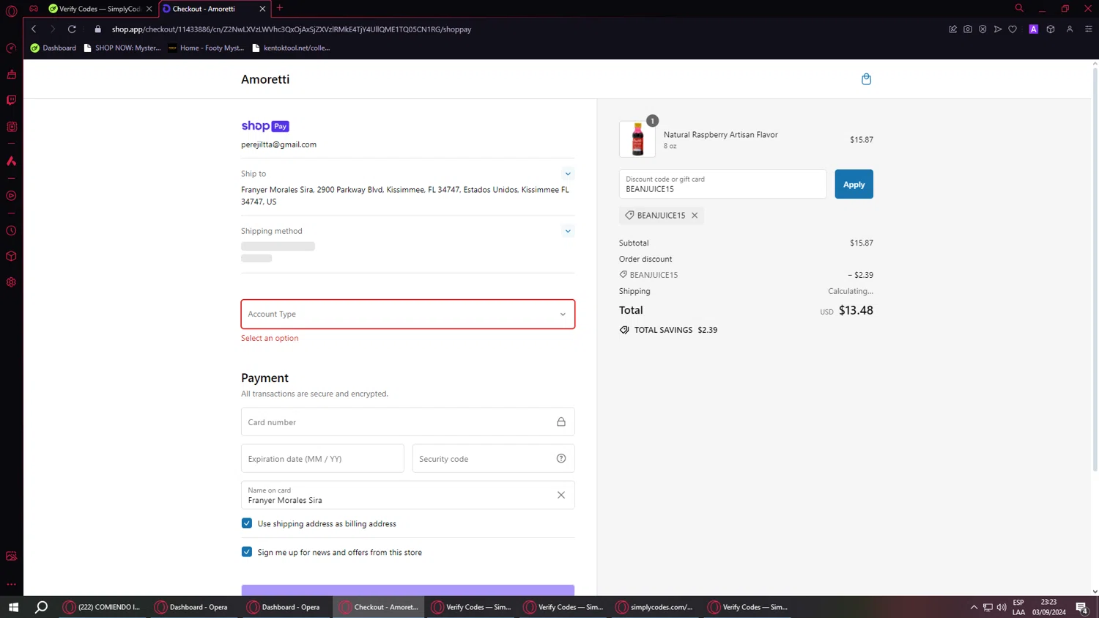The width and height of the screenshot is (1099, 618).
Task: Open GX Cleaner broom icon in sidebar
Action: (11, 74)
